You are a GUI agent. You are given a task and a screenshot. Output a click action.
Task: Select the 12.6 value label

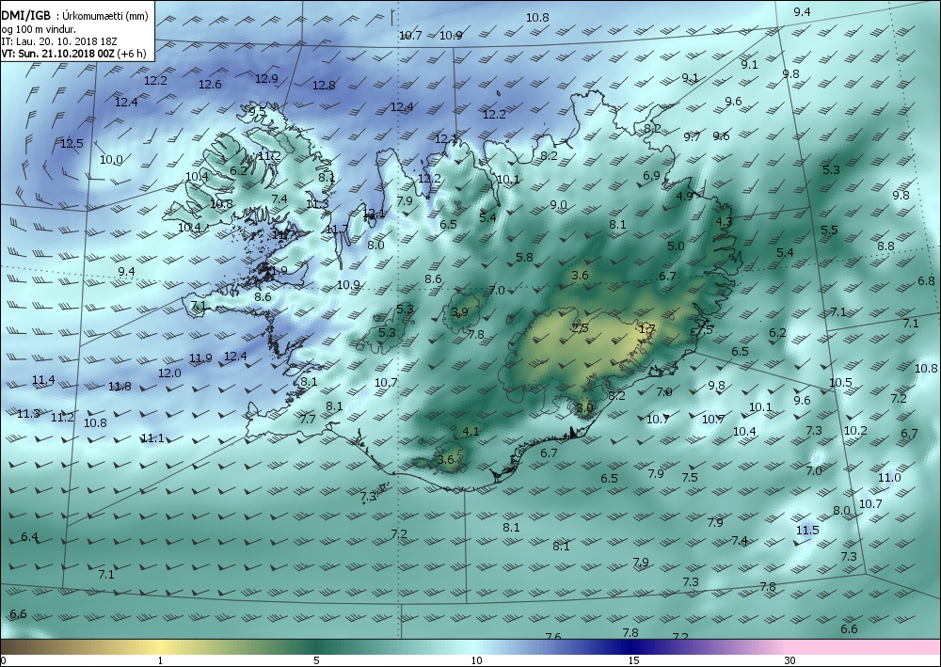tap(210, 85)
